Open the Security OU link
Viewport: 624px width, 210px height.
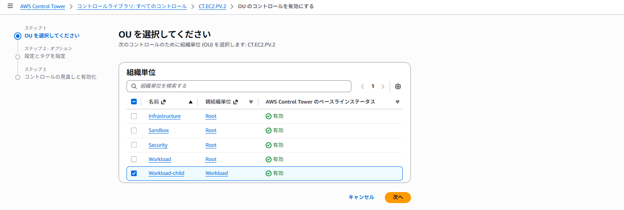tap(158, 145)
